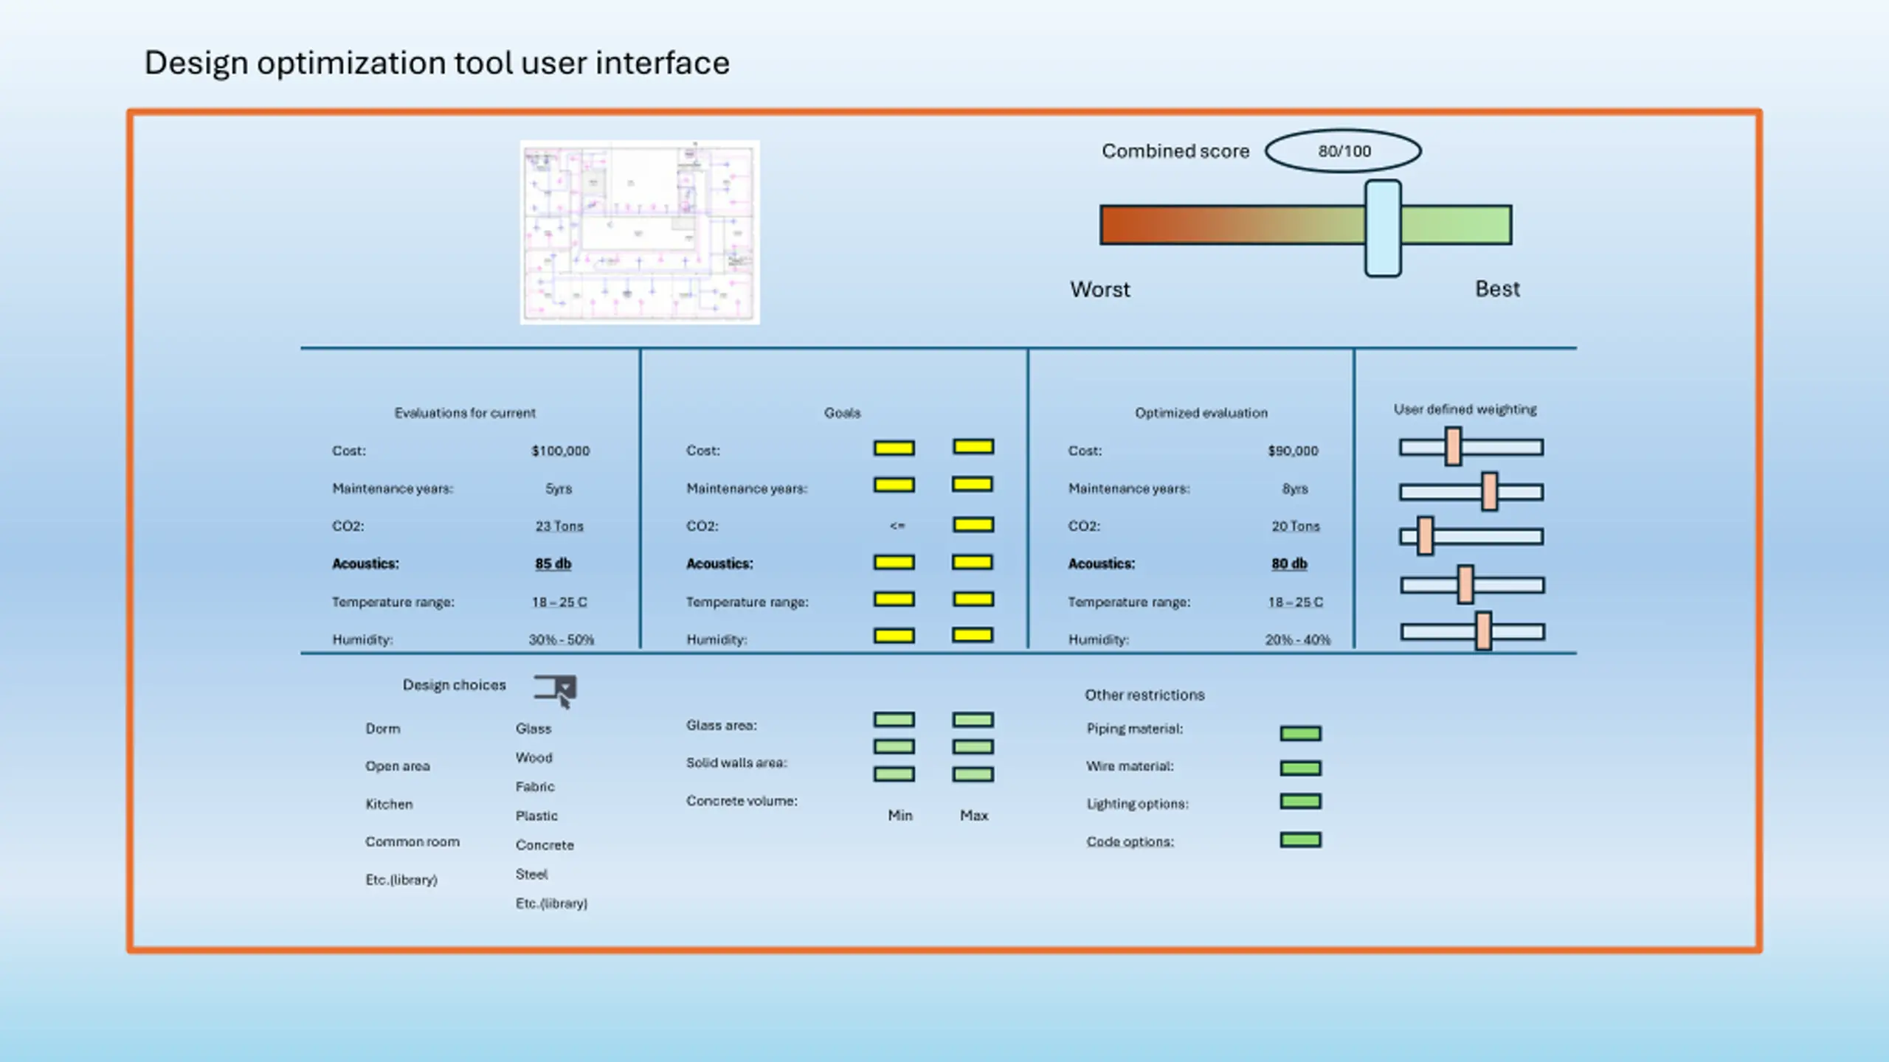The height and width of the screenshot is (1062, 1889).
Task: Click the Concrete volume minimum field
Action: pyautogui.click(x=894, y=774)
